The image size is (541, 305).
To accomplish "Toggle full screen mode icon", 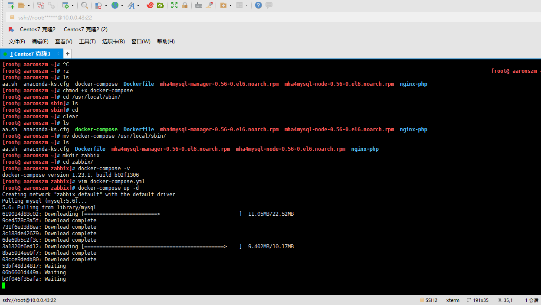I will point(174,5).
